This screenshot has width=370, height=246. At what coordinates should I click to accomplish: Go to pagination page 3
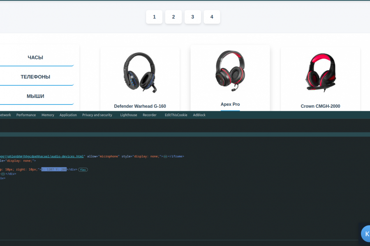click(192, 17)
